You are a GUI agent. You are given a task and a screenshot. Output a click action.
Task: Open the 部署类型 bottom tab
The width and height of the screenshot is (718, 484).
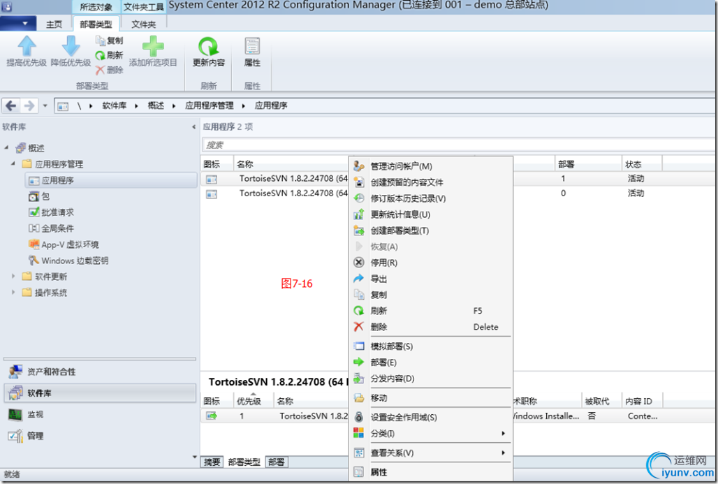point(244,462)
